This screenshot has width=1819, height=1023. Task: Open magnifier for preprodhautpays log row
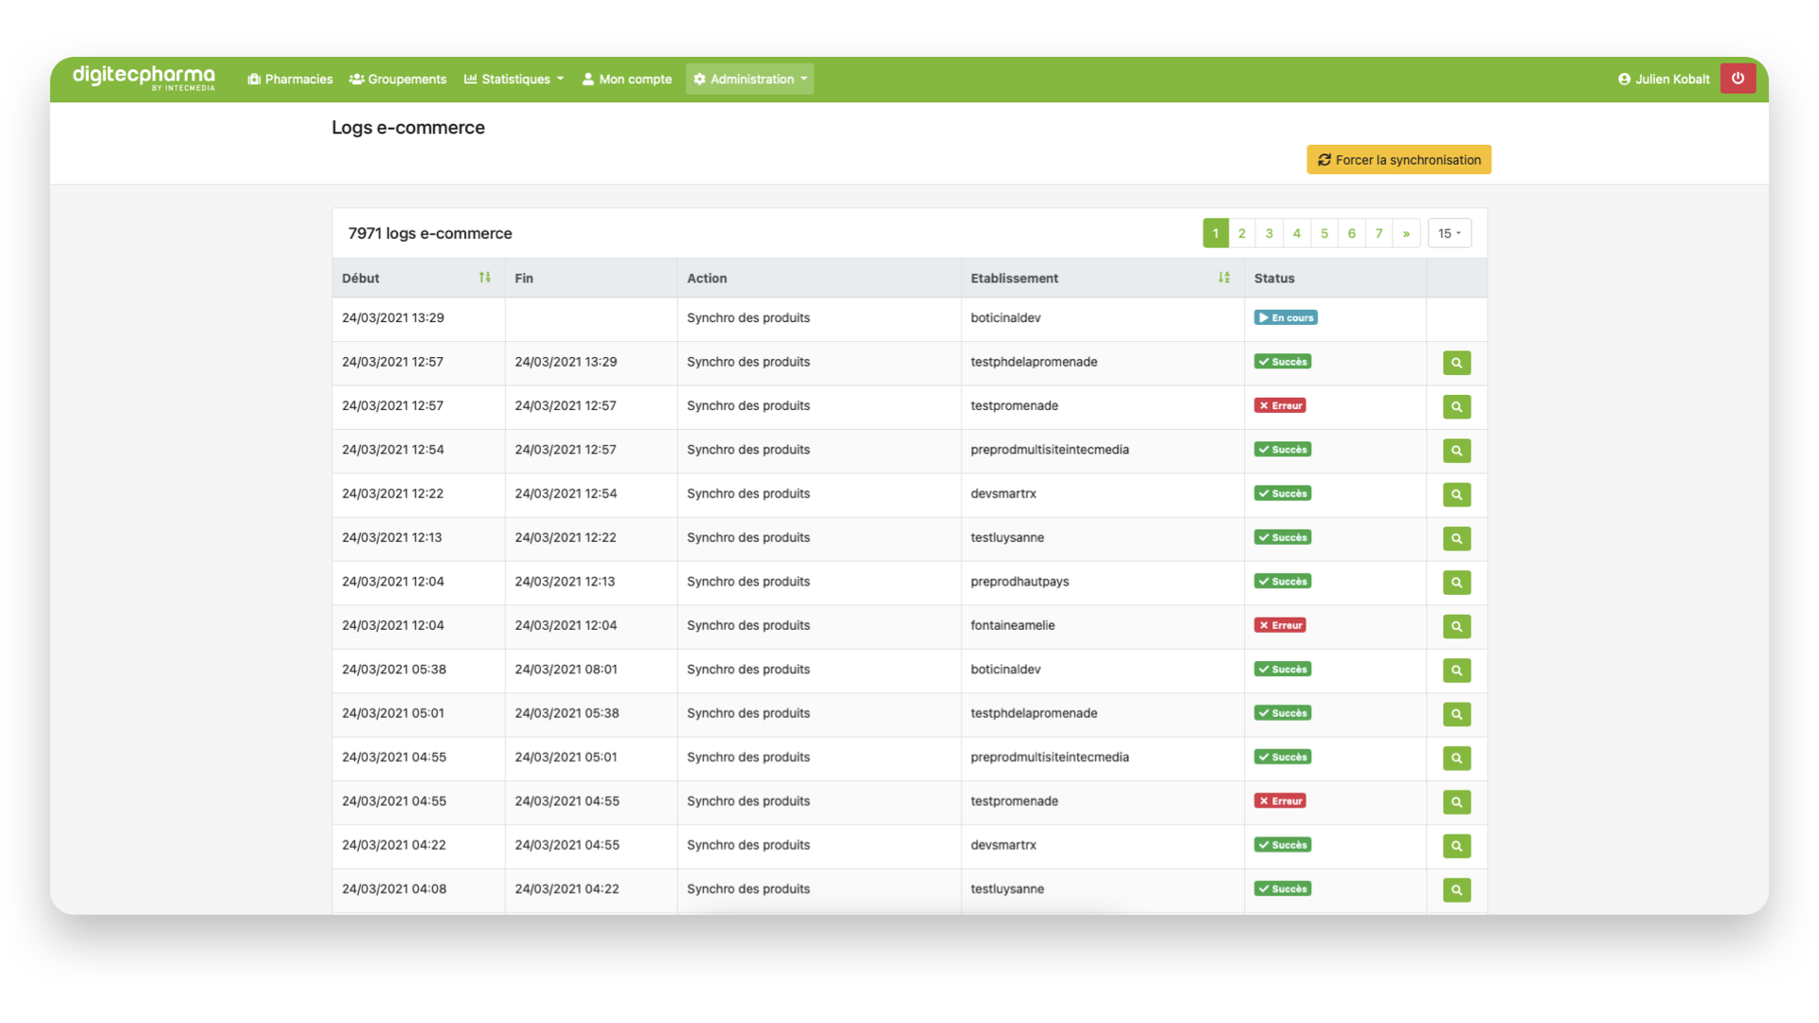pyautogui.click(x=1456, y=583)
